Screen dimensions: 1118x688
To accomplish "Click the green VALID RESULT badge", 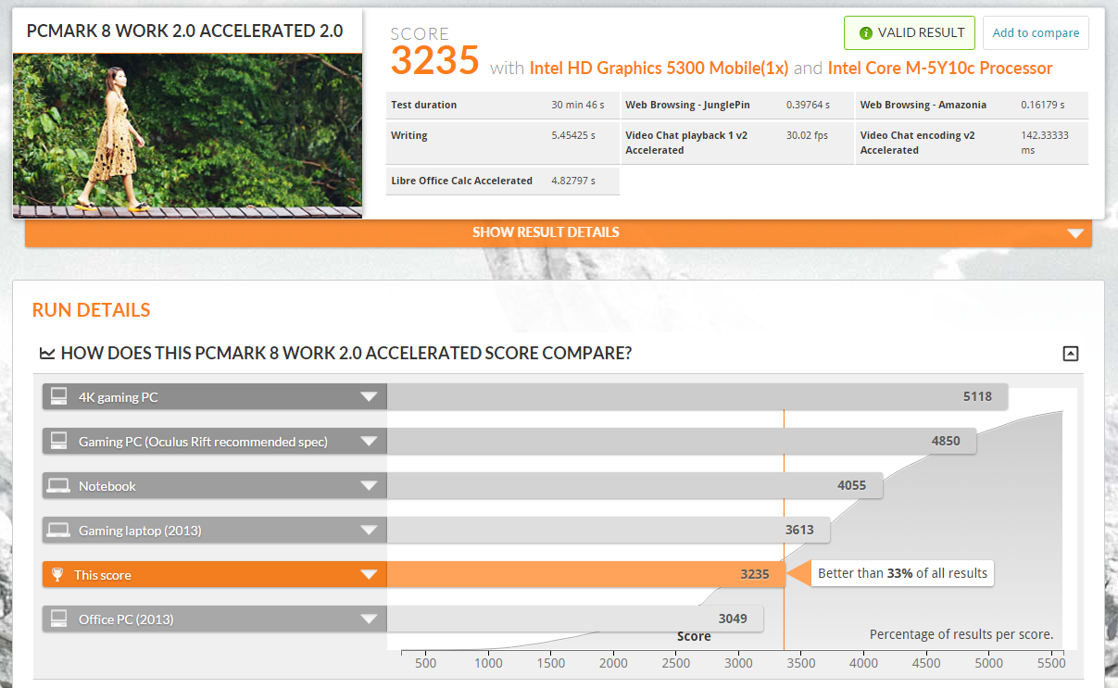I will click(909, 32).
